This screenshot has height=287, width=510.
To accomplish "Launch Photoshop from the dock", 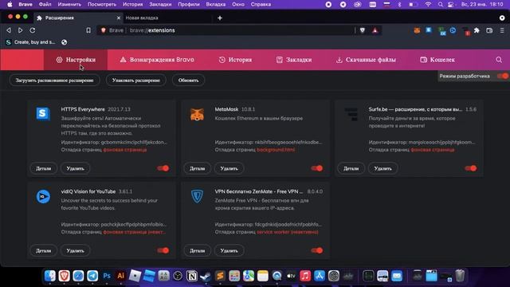I will 107,276.
